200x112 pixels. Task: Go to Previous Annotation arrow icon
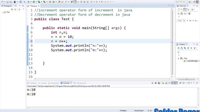coord(97,2)
